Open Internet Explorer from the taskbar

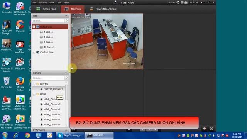point(16,136)
